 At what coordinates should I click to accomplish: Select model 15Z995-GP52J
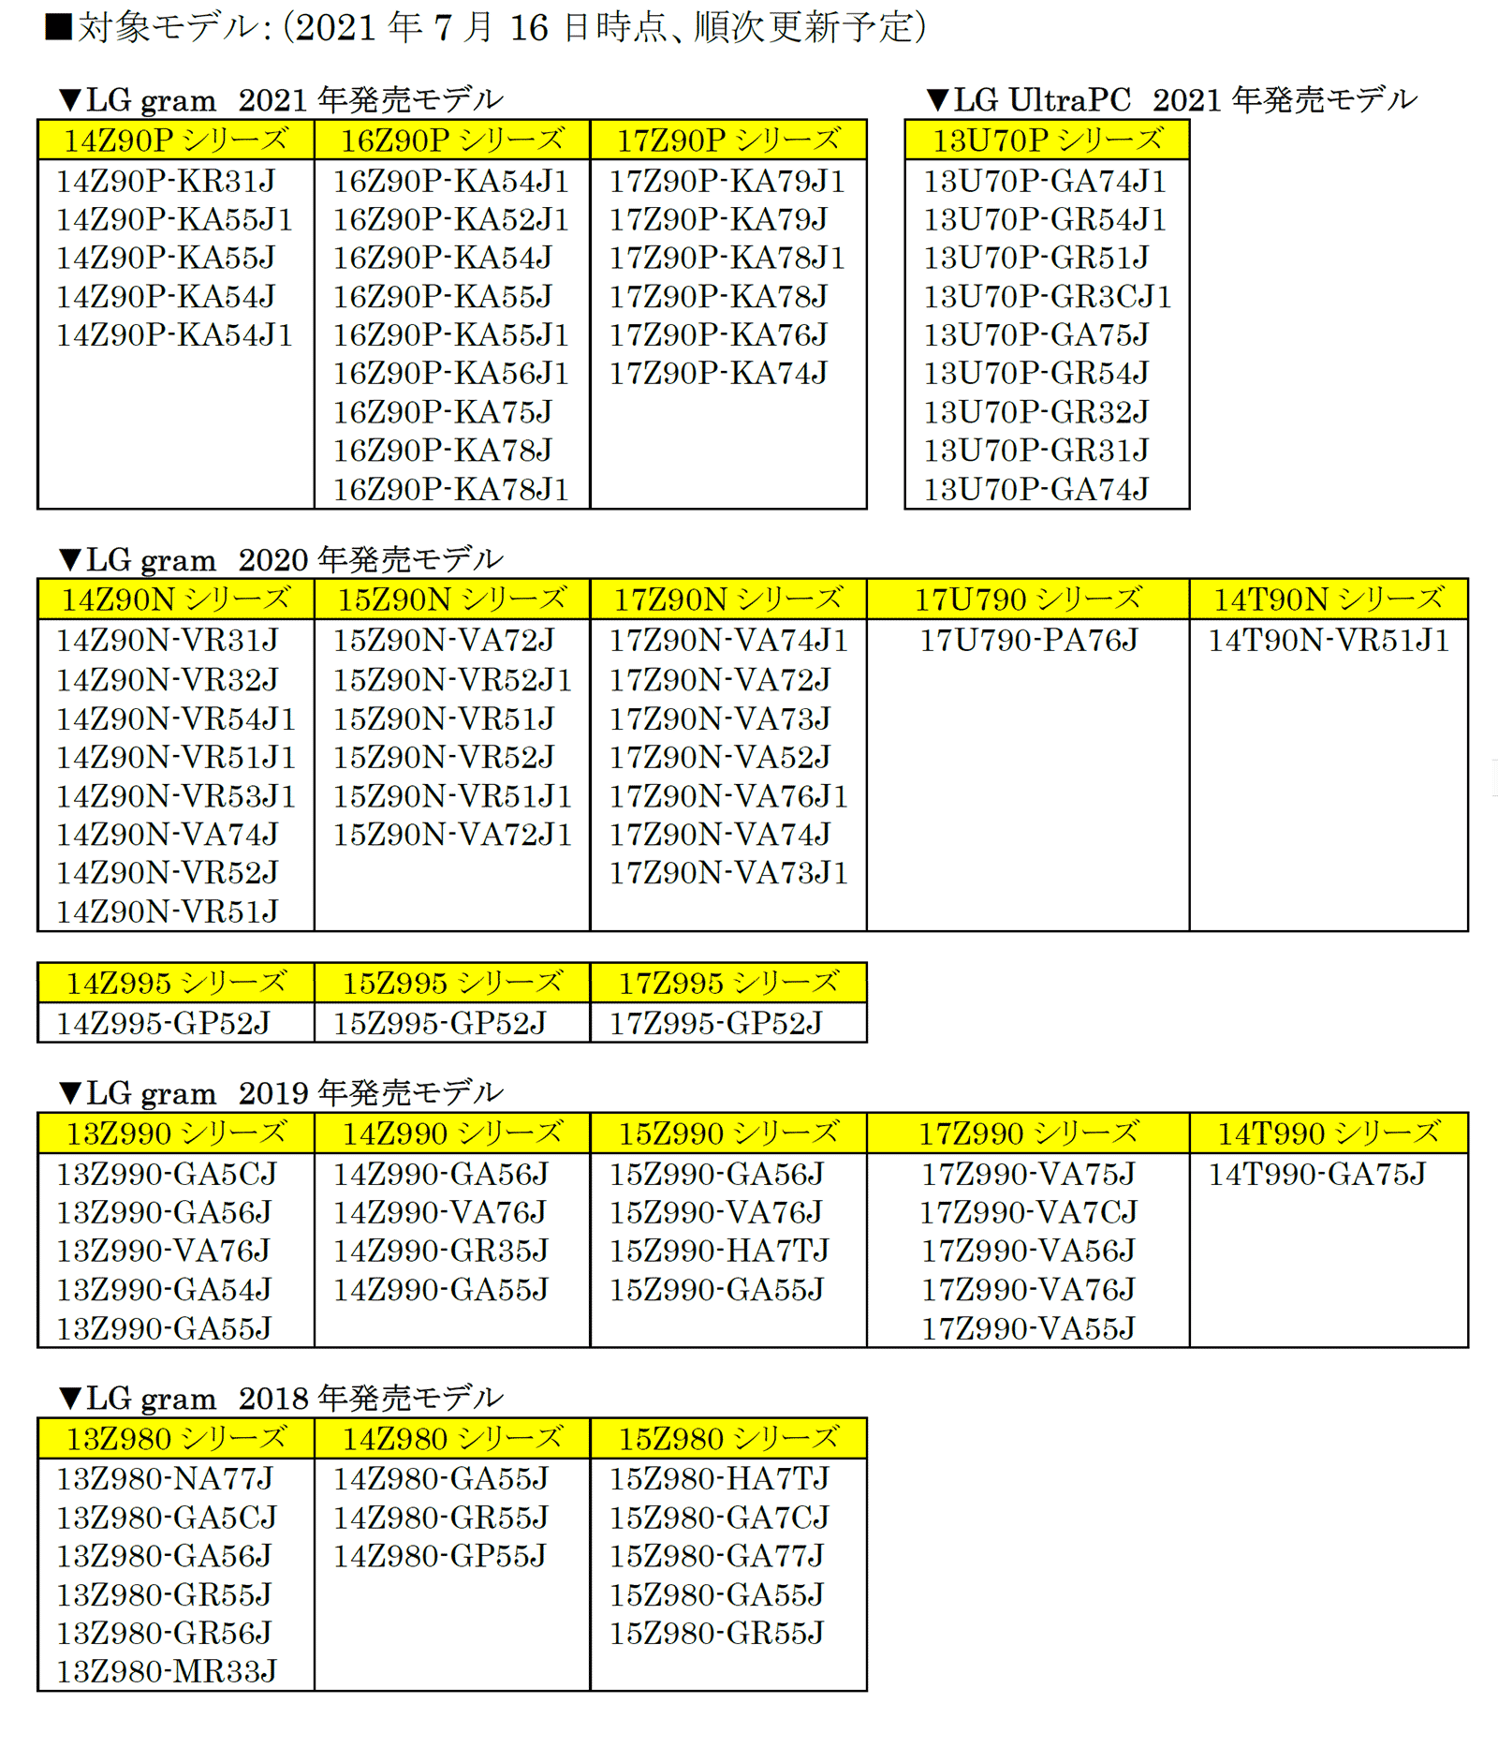(439, 1024)
